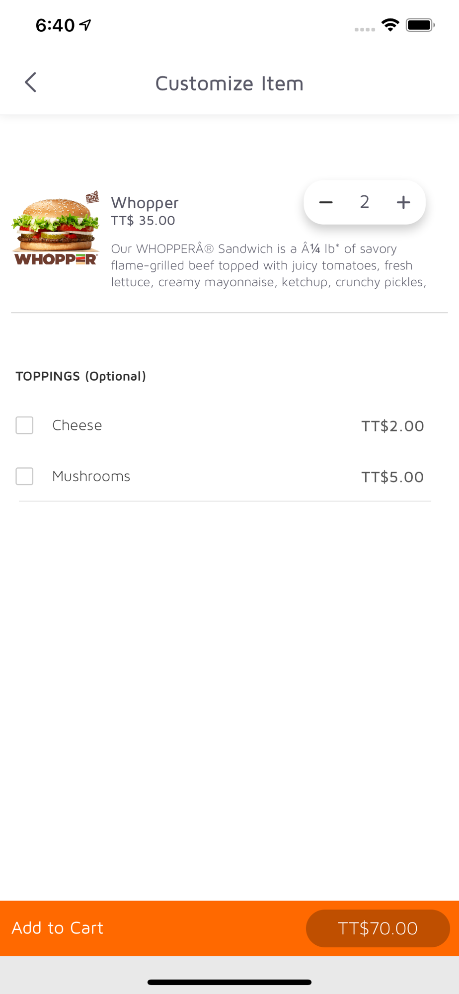Tap the Cheese price TT$2.00
The image size is (459, 994).
pos(392,426)
